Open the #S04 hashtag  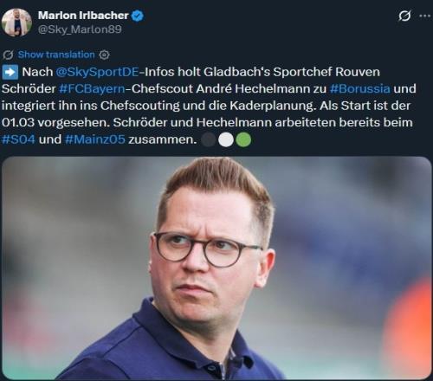pos(18,139)
